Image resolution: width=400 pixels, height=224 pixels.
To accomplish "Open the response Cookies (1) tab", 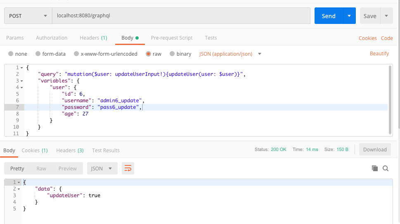I will (35, 150).
